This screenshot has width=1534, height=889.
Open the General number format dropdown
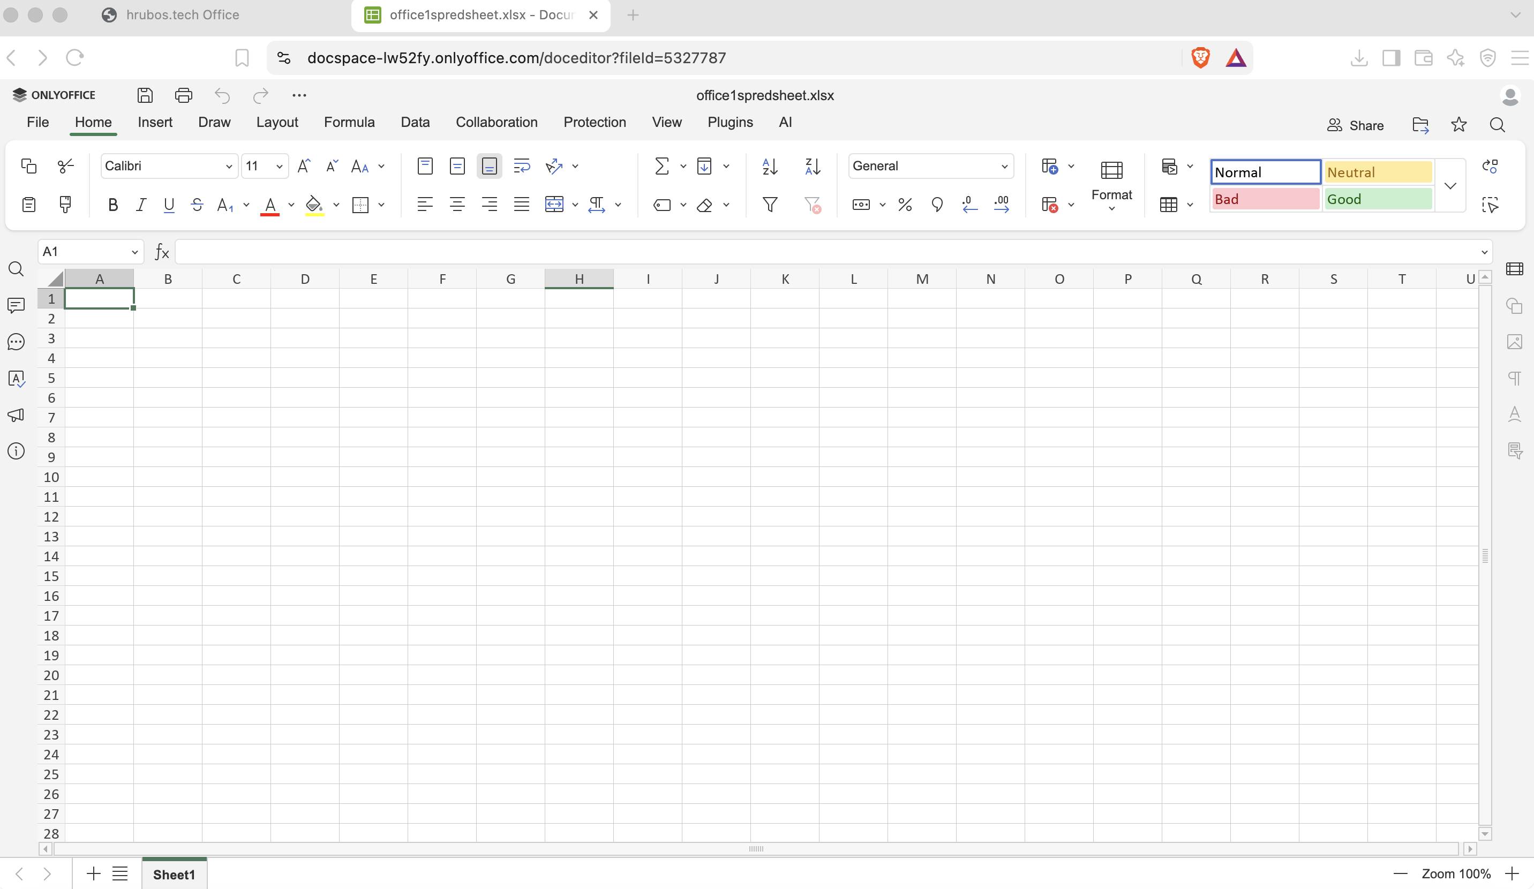(1004, 166)
